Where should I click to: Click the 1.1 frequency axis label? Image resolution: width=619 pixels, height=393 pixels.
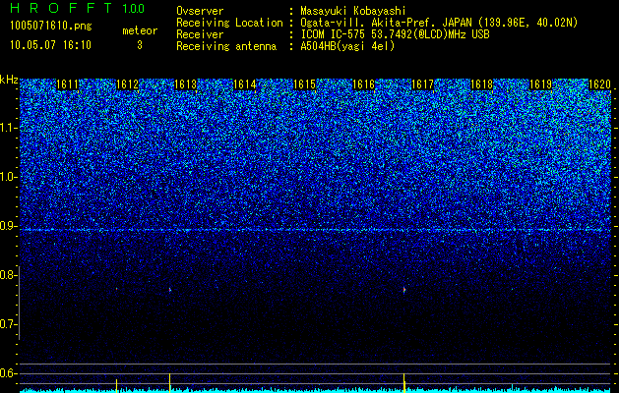tap(9, 128)
